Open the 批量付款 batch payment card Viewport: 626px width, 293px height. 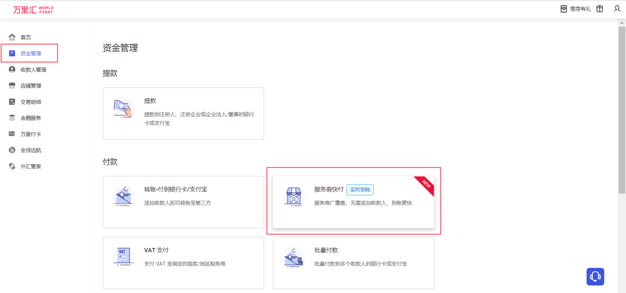coord(353,262)
